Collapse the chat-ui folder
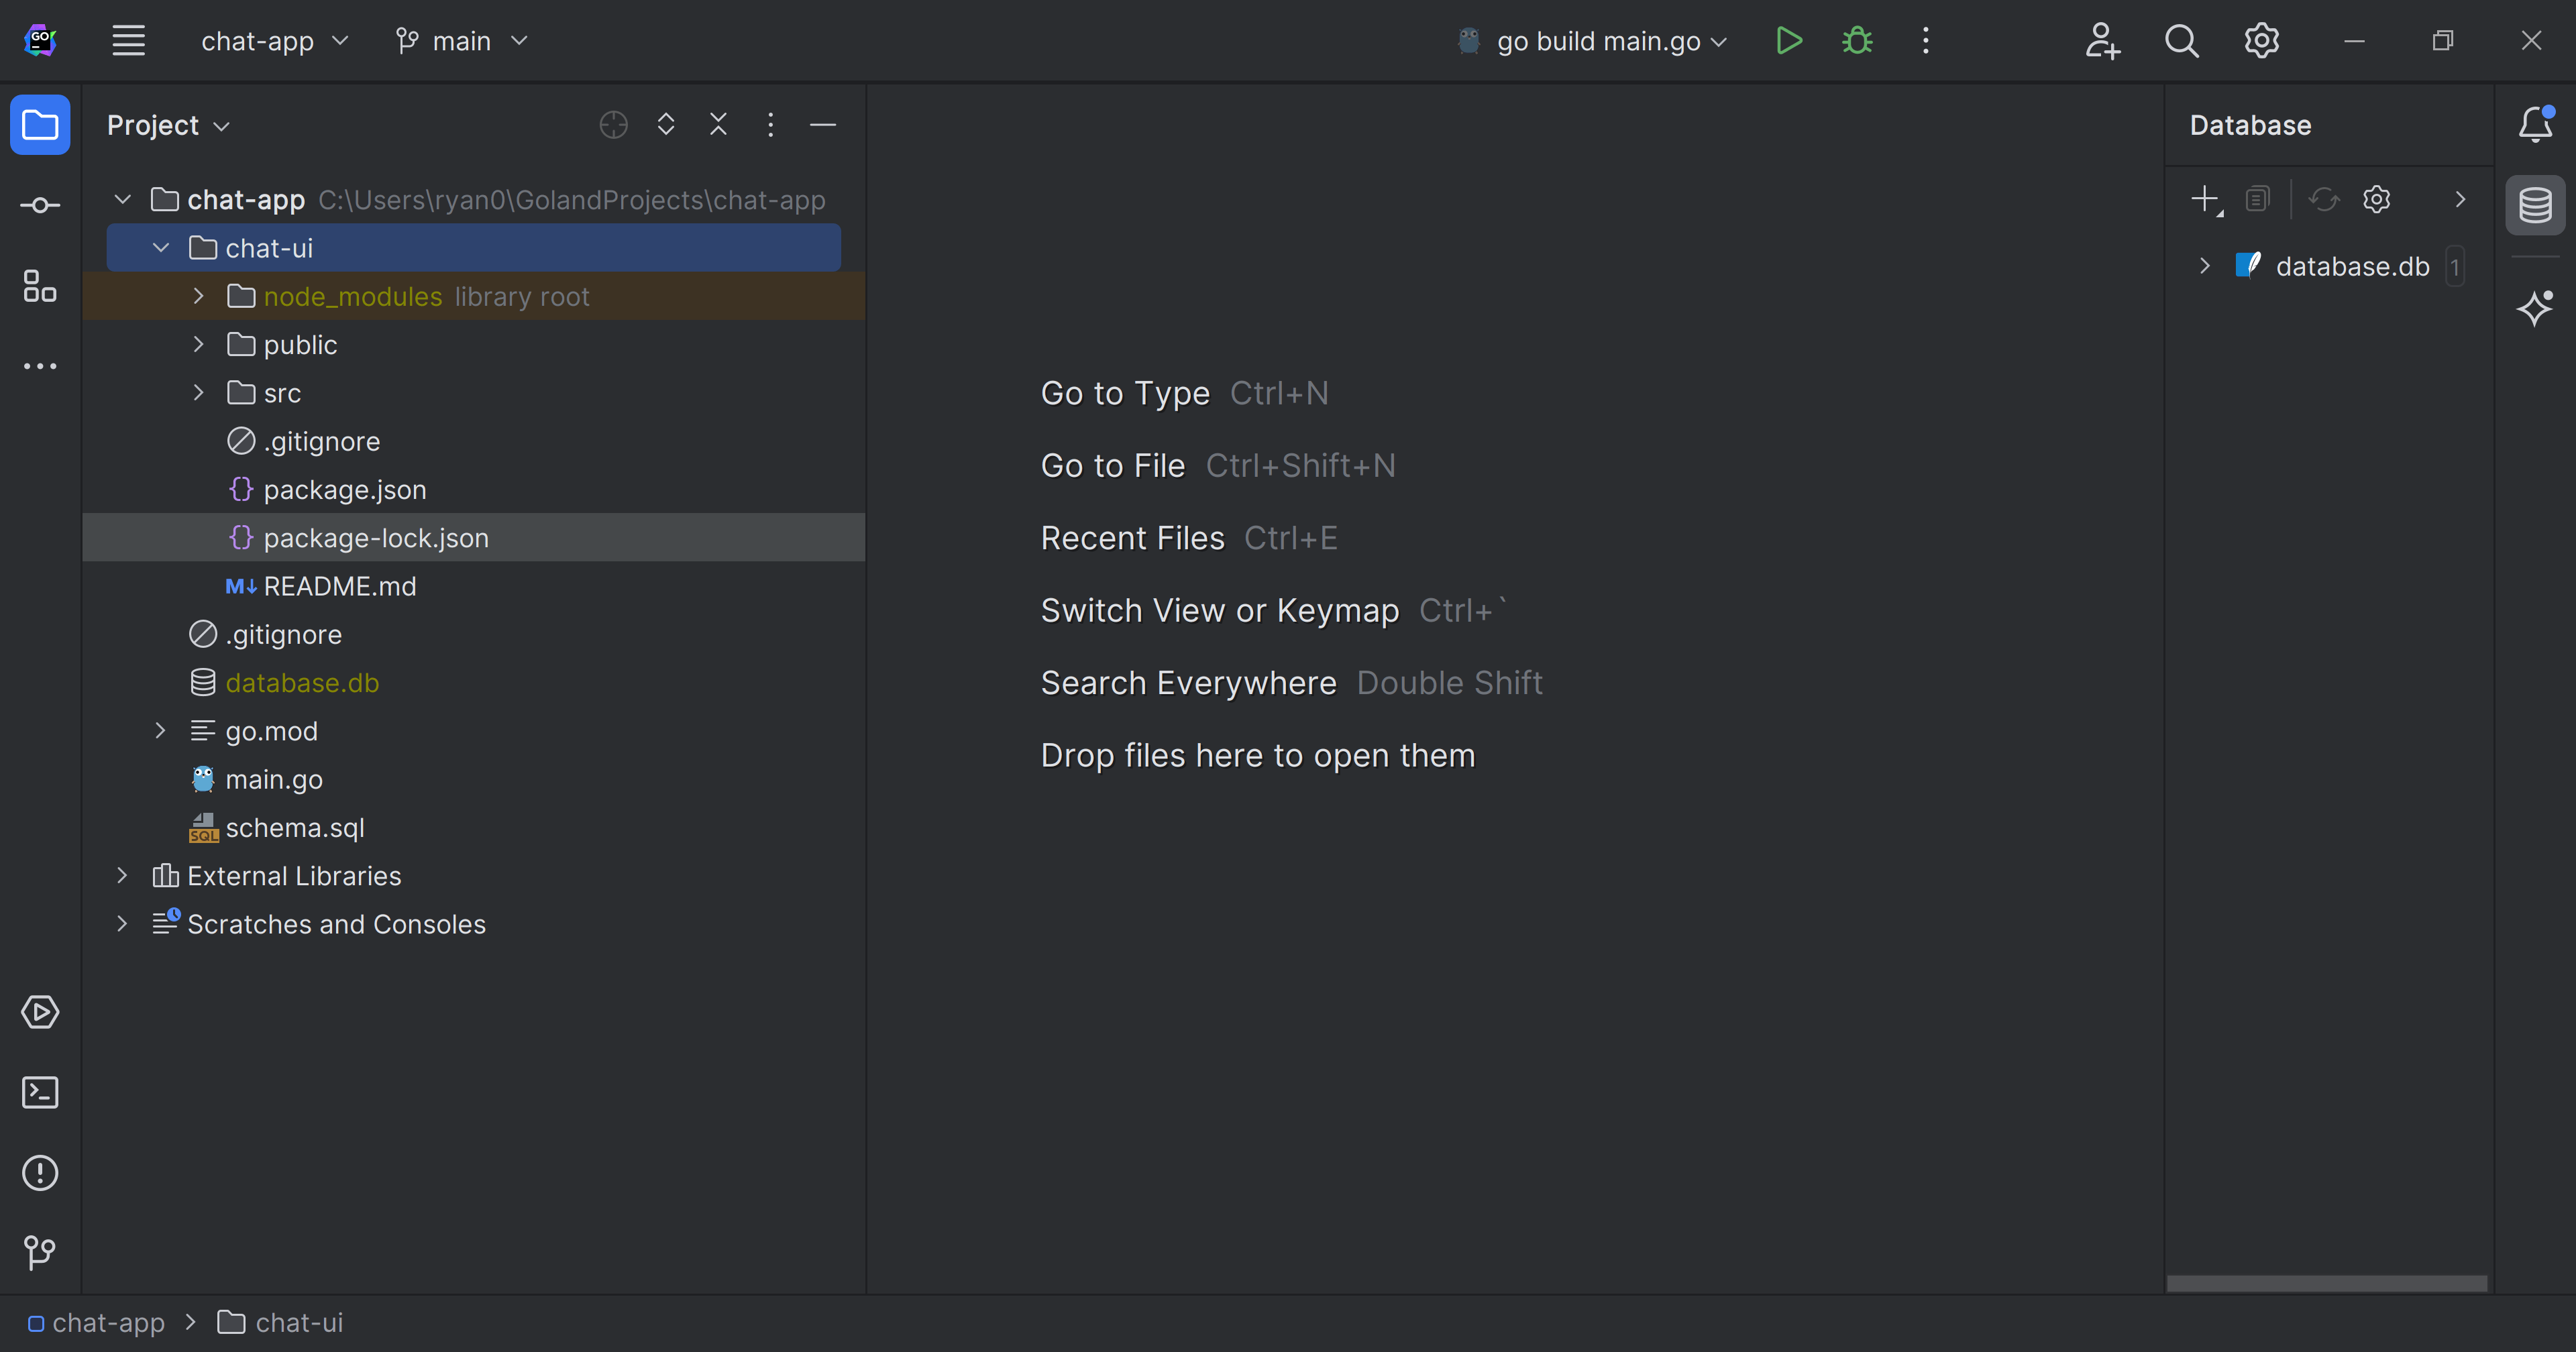 click(161, 247)
